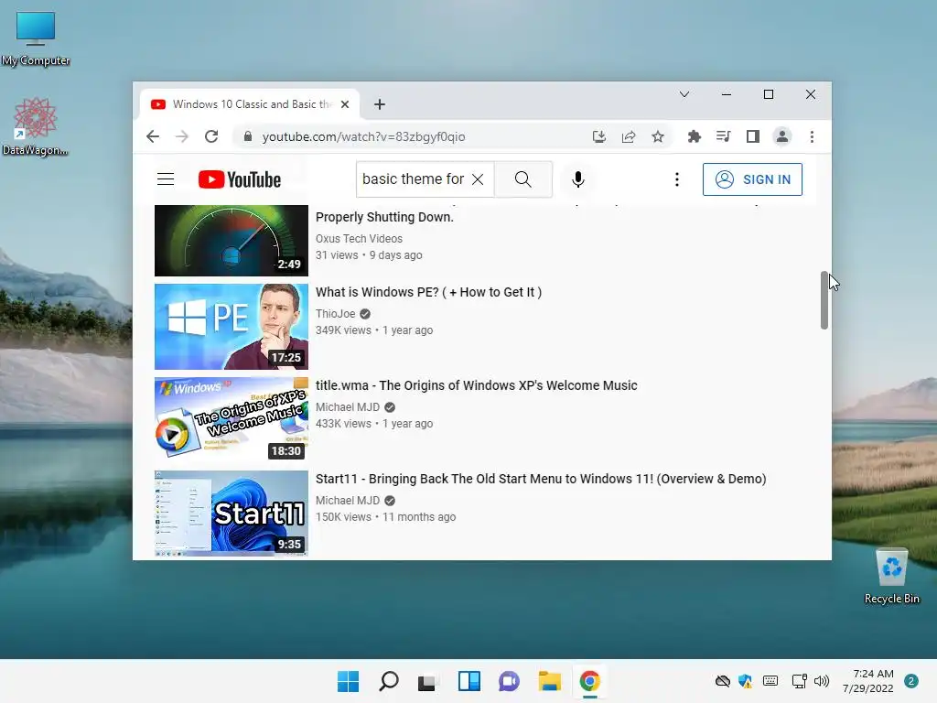The width and height of the screenshot is (937, 703).
Task: Click the SIGN IN button
Action: (x=752, y=179)
